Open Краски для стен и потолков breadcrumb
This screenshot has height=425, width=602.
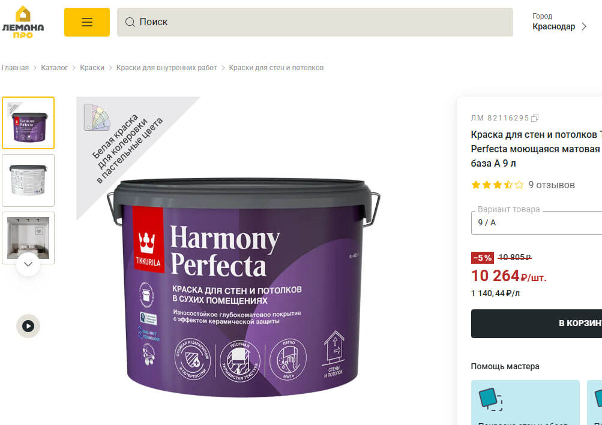pyautogui.click(x=276, y=68)
